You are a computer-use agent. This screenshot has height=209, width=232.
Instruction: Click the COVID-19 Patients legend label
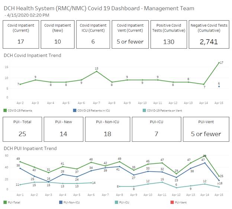tap(20, 110)
